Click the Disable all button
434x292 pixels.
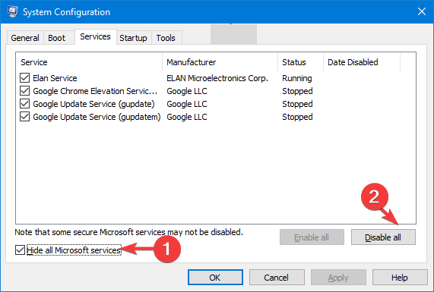(x=383, y=237)
